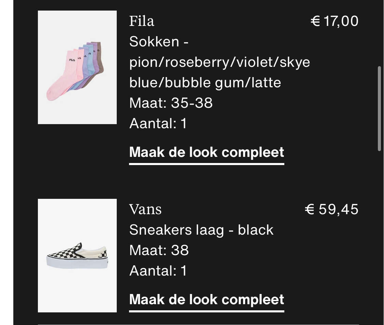Open the Fila socks product thumbnail

(x=77, y=67)
